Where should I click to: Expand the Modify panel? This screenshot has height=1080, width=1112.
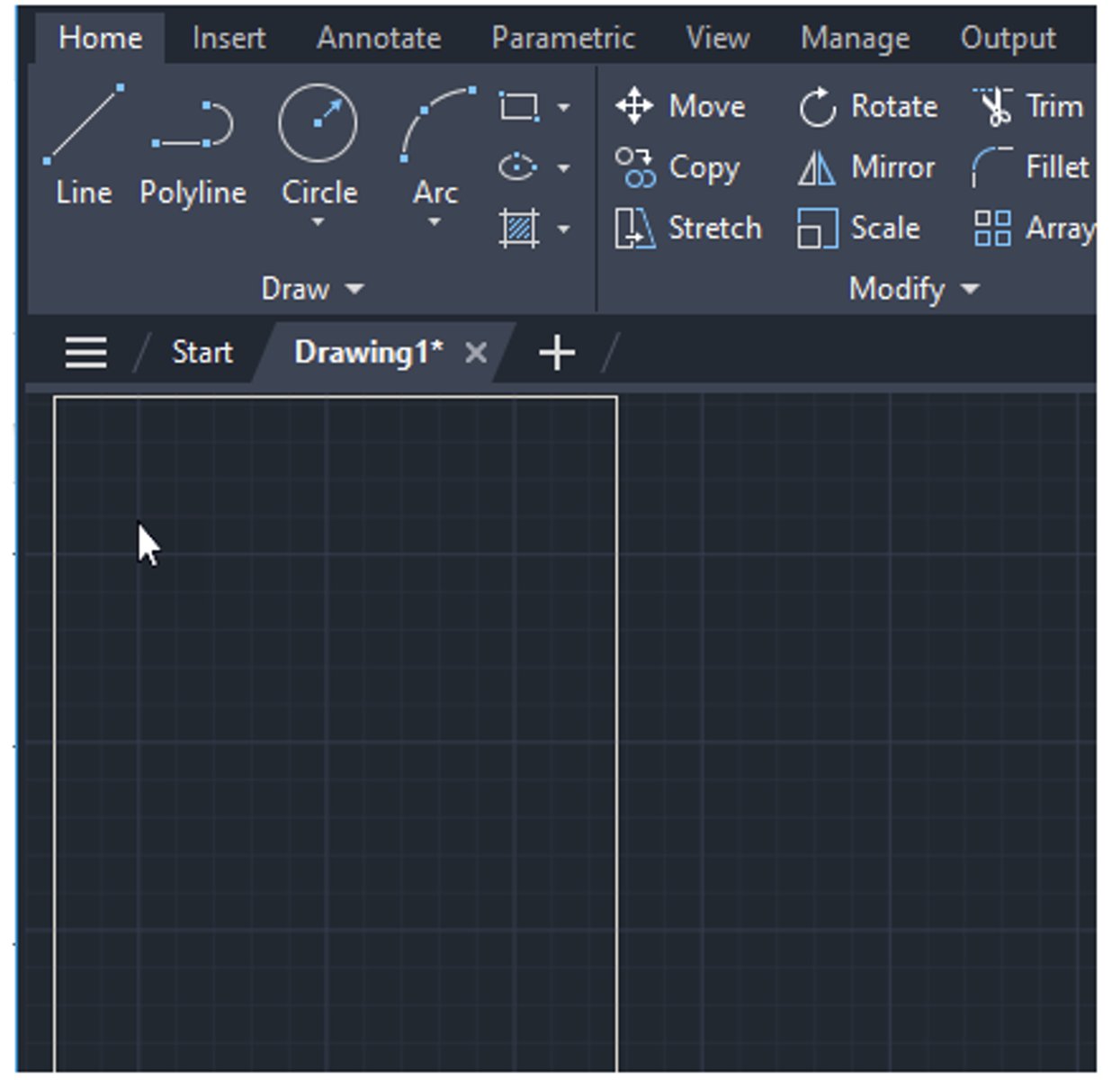914,289
